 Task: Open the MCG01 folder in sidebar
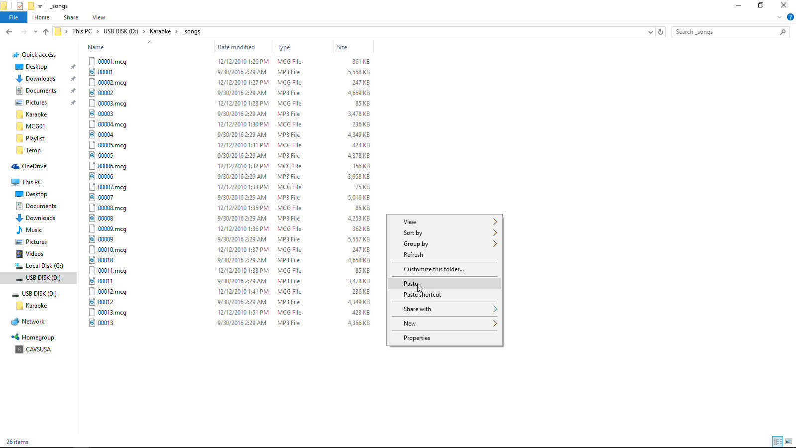click(x=35, y=126)
